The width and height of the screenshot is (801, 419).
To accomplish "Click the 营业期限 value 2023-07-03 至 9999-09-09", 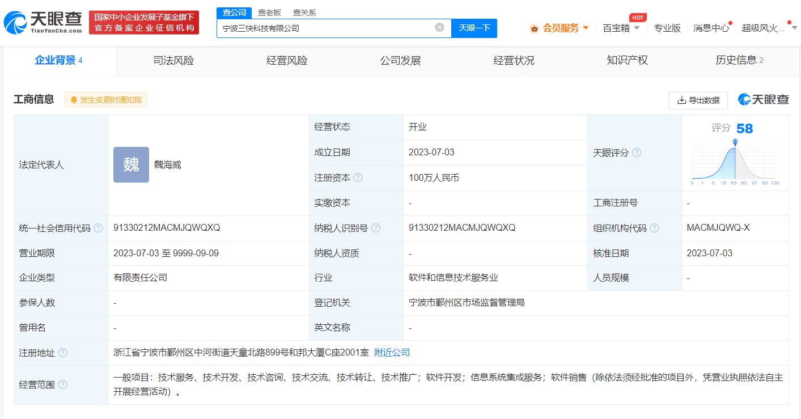I will click(166, 253).
